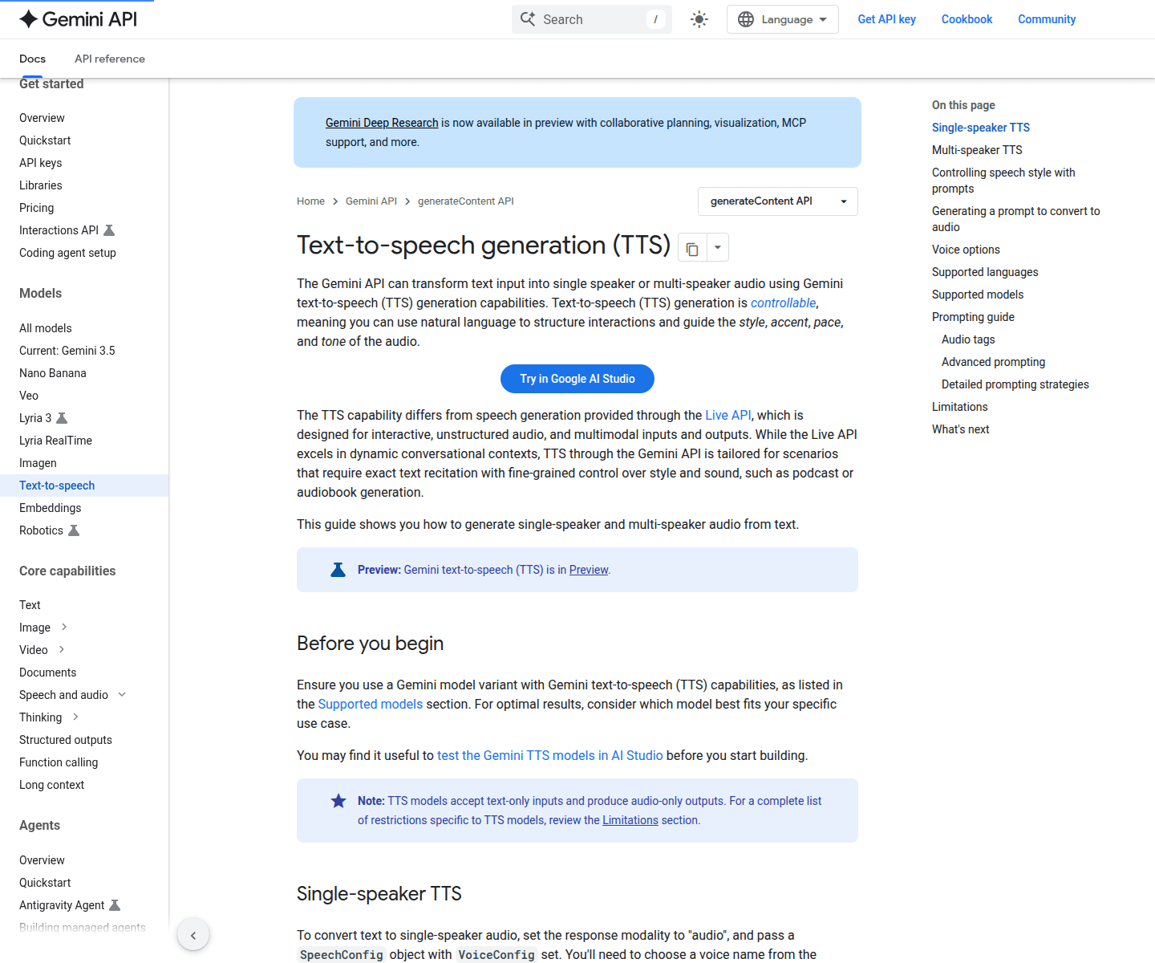Jump to Controlling speech style with prompts
1155x963 pixels.
(1003, 181)
